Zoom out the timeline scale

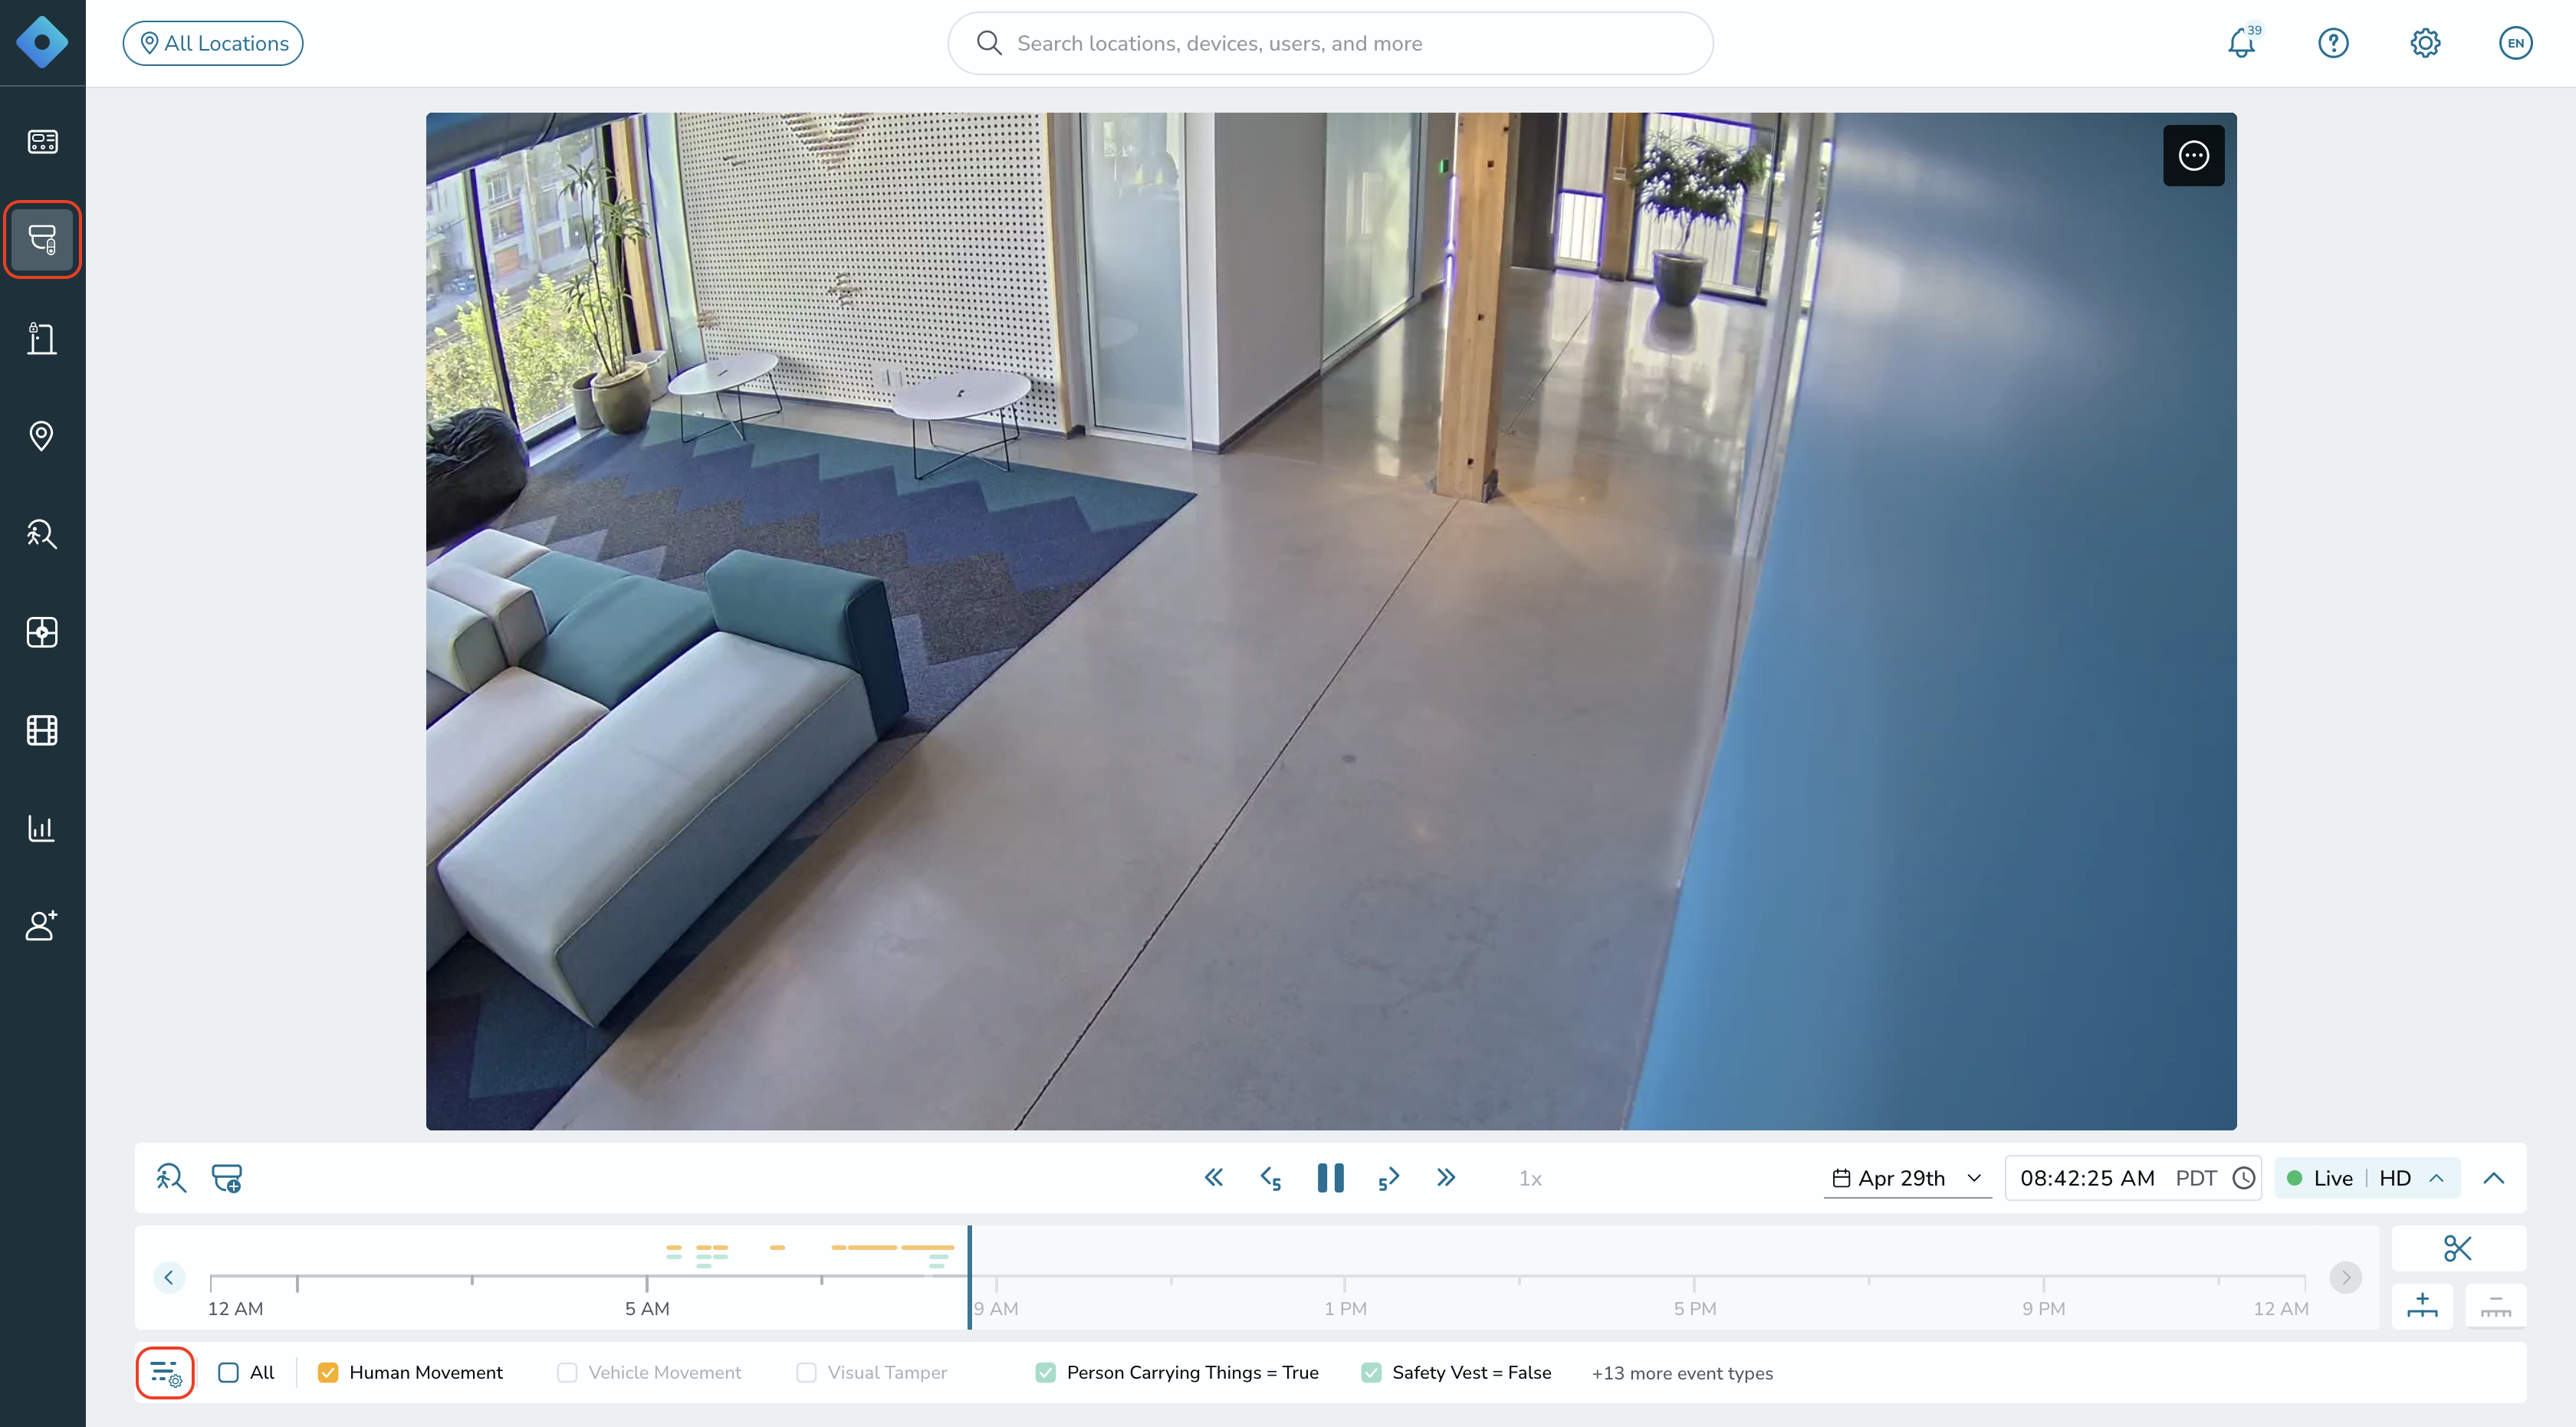(2496, 1306)
